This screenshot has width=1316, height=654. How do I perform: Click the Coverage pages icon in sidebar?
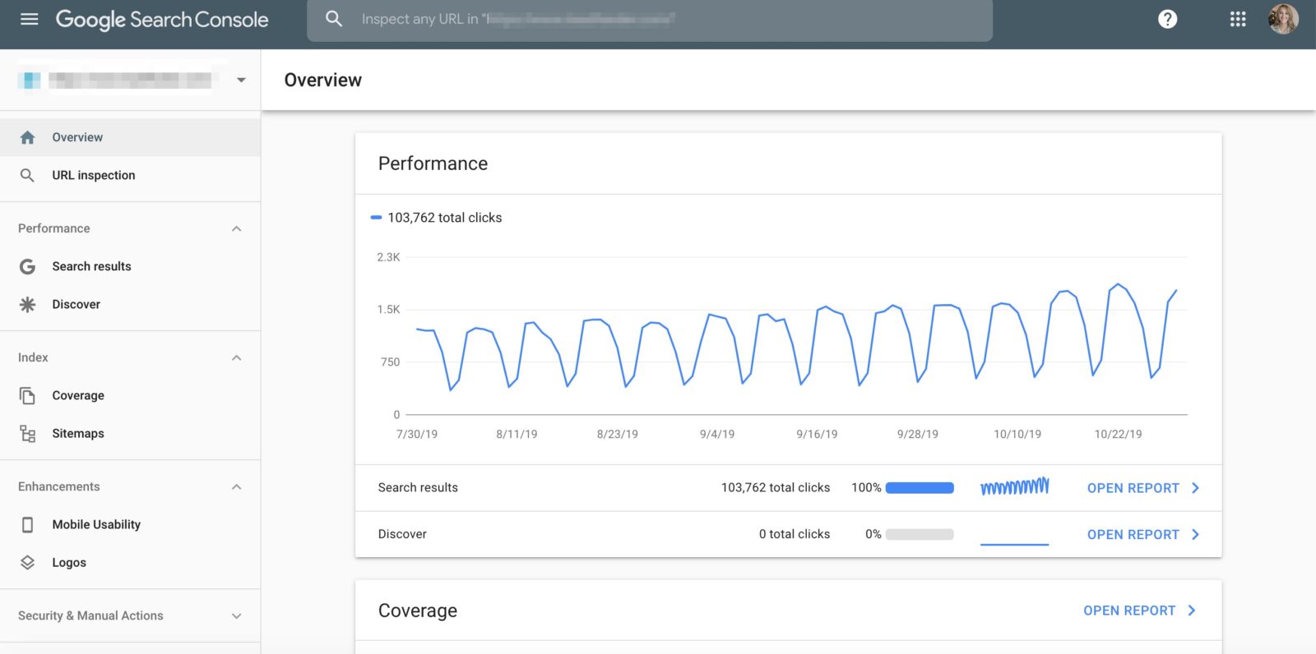point(27,395)
